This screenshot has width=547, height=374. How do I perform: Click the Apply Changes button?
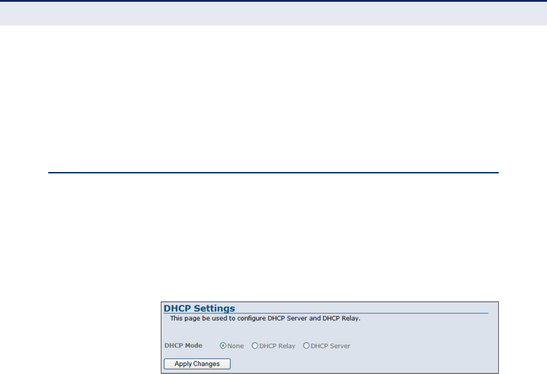click(x=197, y=364)
